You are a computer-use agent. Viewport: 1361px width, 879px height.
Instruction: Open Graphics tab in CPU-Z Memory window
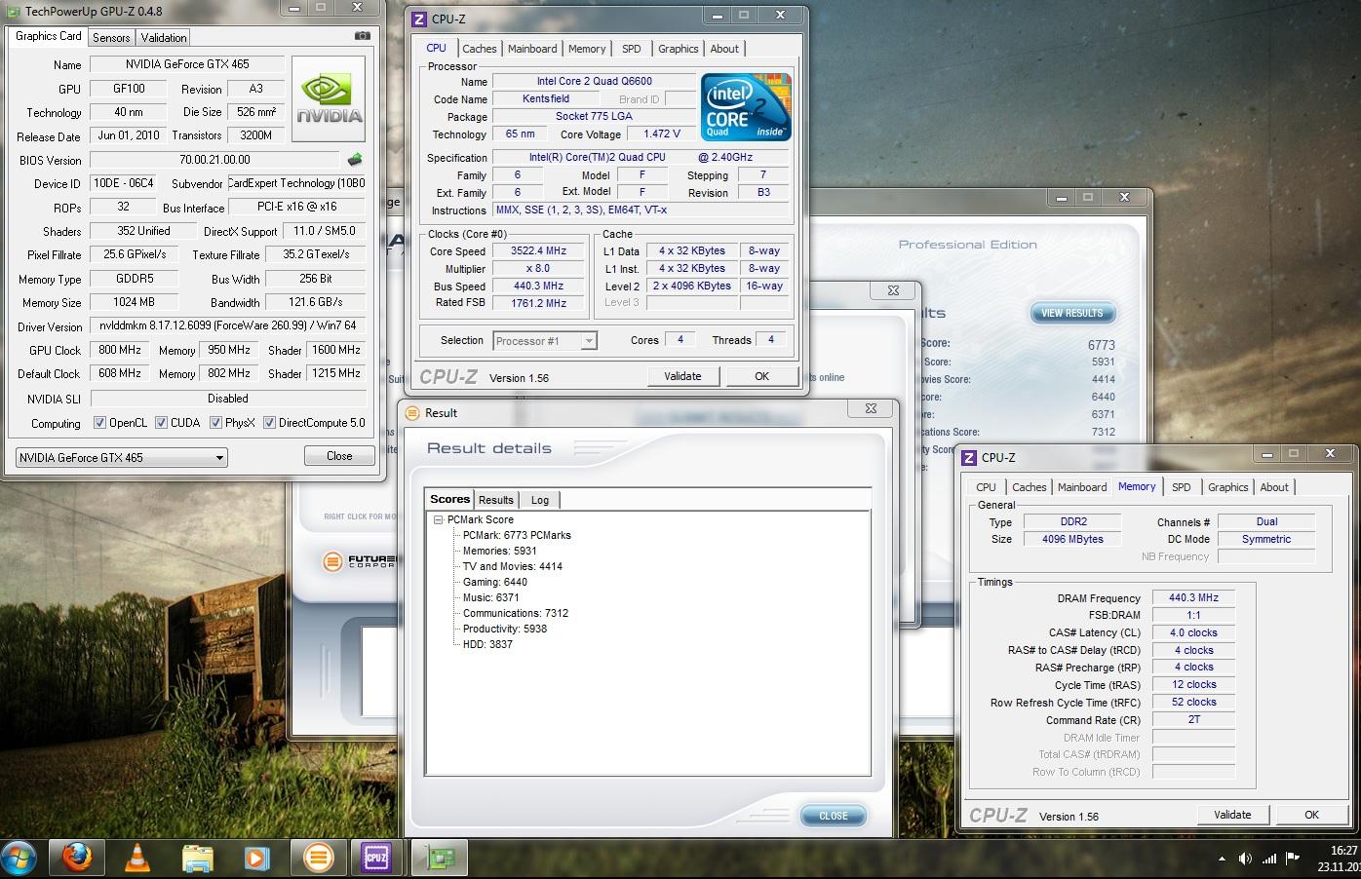(x=1227, y=487)
